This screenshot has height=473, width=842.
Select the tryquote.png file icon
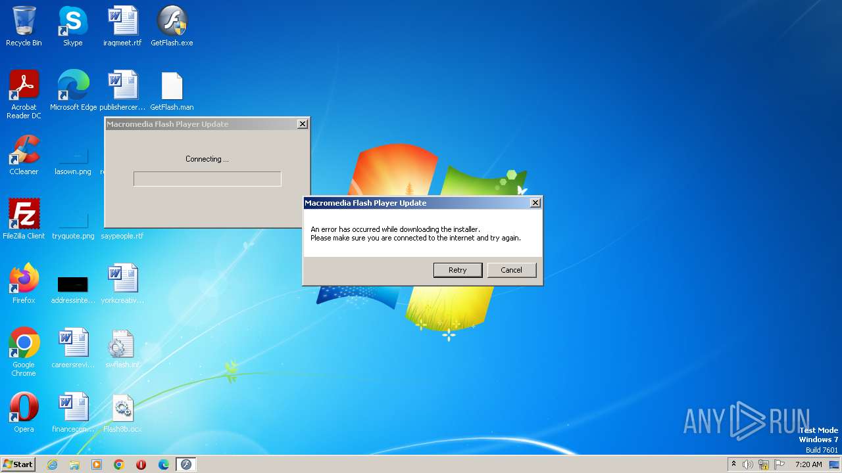[73, 225]
